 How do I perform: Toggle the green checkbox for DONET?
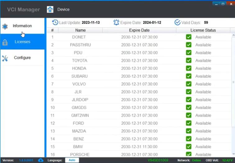coord(189,37)
